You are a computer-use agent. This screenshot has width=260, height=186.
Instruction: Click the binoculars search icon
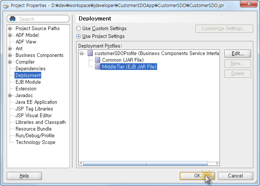[12, 19]
